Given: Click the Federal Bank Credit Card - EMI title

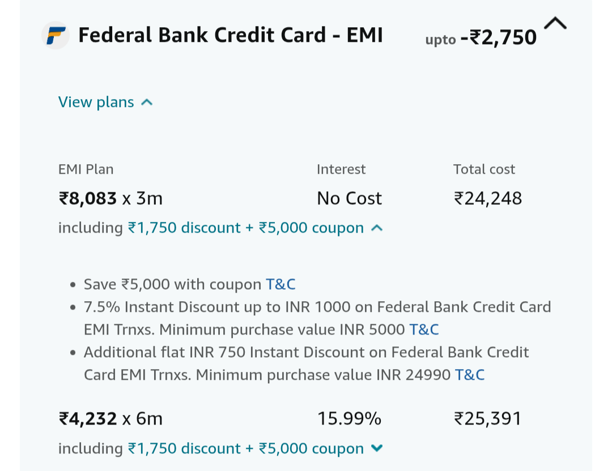Looking at the screenshot, I should pyautogui.click(x=230, y=35).
